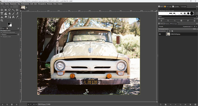Create a new brush
This screenshot has width=198, height=106.
168,21
